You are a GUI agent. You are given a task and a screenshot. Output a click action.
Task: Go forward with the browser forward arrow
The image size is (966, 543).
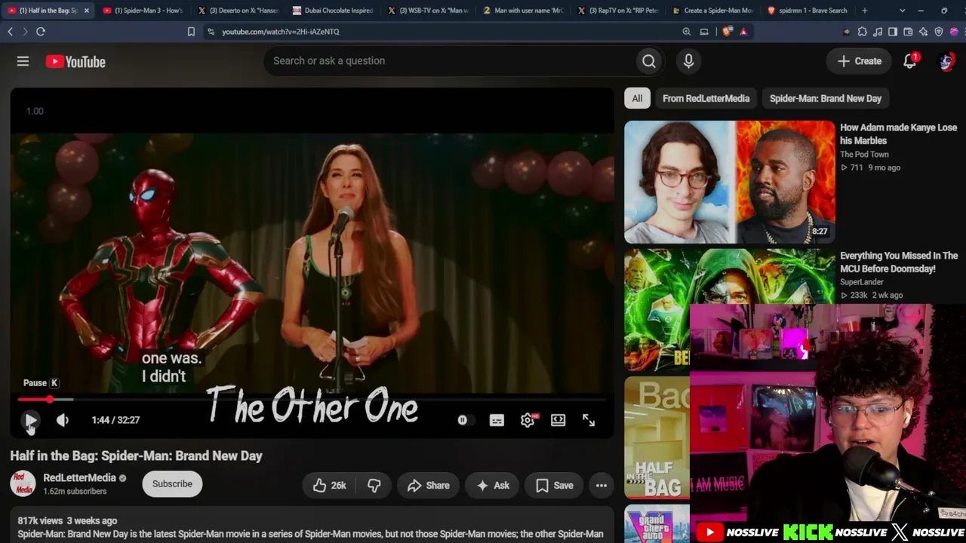coord(25,32)
